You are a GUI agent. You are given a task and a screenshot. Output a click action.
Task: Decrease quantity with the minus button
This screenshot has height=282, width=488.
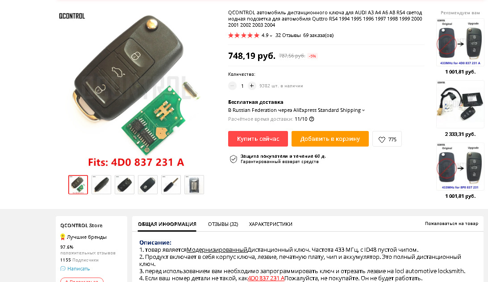pyautogui.click(x=232, y=86)
